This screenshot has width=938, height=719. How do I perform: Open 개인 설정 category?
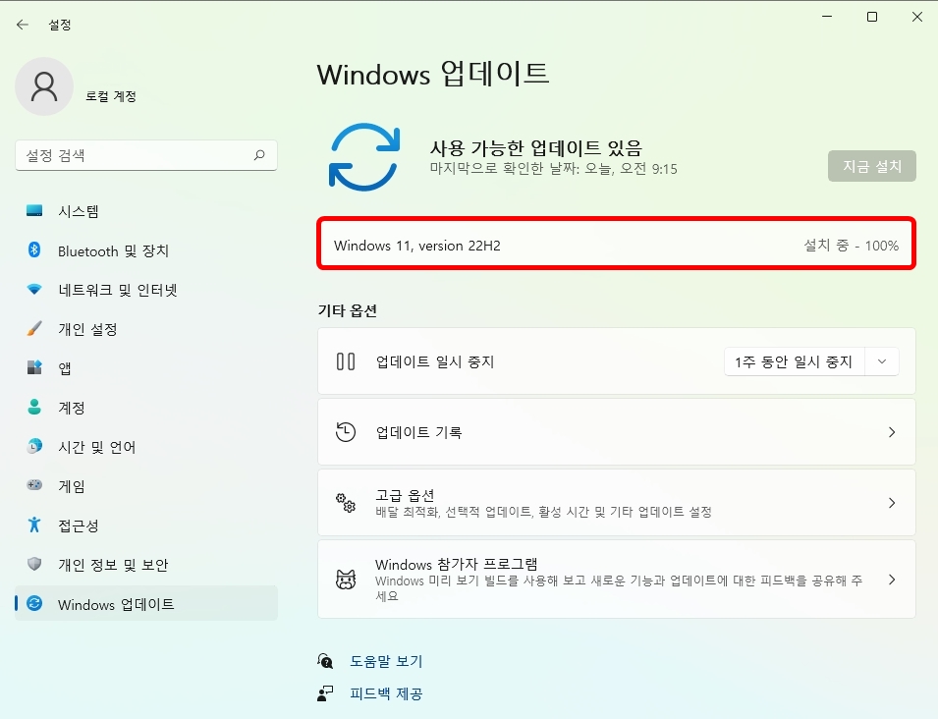coord(146,329)
